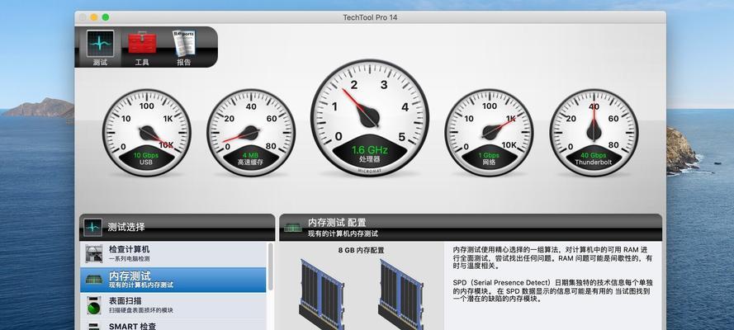Click the TechTool Pro 14 window title
Viewport: 734px width, 330px height.
click(x=370, y=17)
